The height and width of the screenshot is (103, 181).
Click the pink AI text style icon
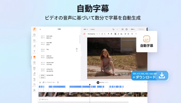[84, 34]
